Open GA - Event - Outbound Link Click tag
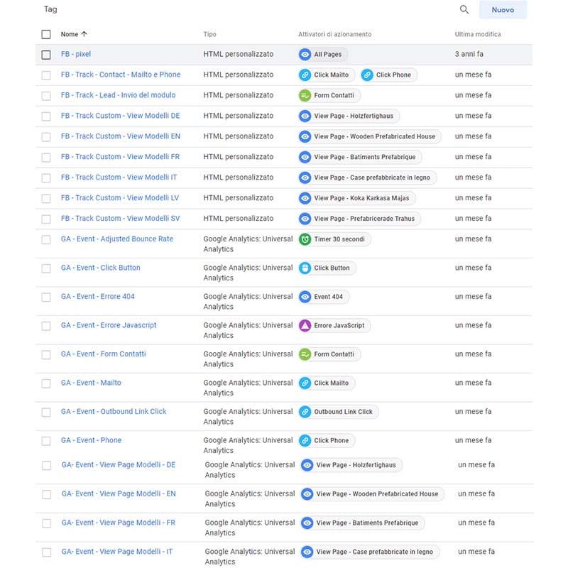The width and height of the screenshot is (568, 568). (114, 412)
